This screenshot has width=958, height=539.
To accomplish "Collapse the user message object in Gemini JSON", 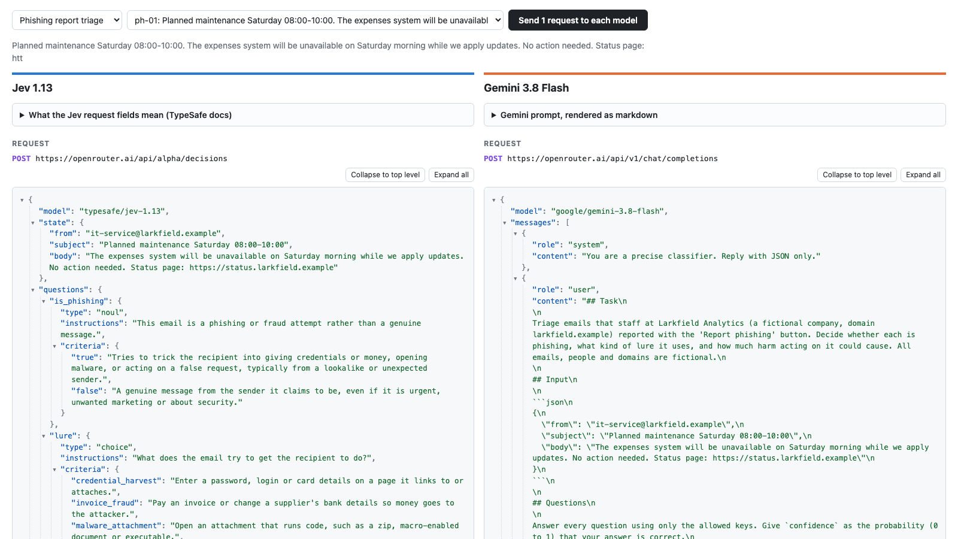I will [516, 278].
